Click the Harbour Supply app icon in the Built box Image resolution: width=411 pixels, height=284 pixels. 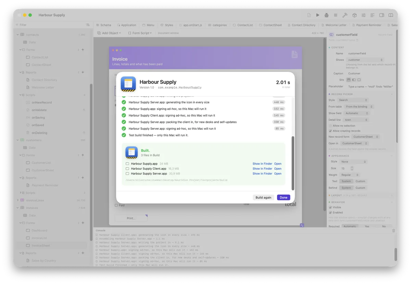click(132, 153)
